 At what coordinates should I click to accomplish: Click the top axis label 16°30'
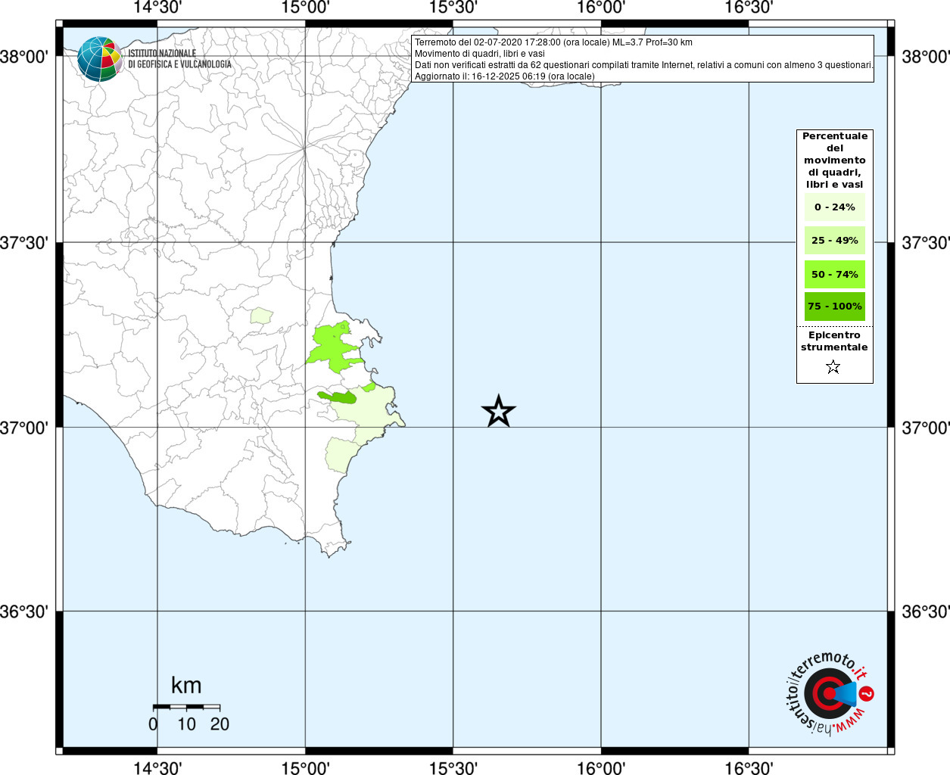[749, 8]
